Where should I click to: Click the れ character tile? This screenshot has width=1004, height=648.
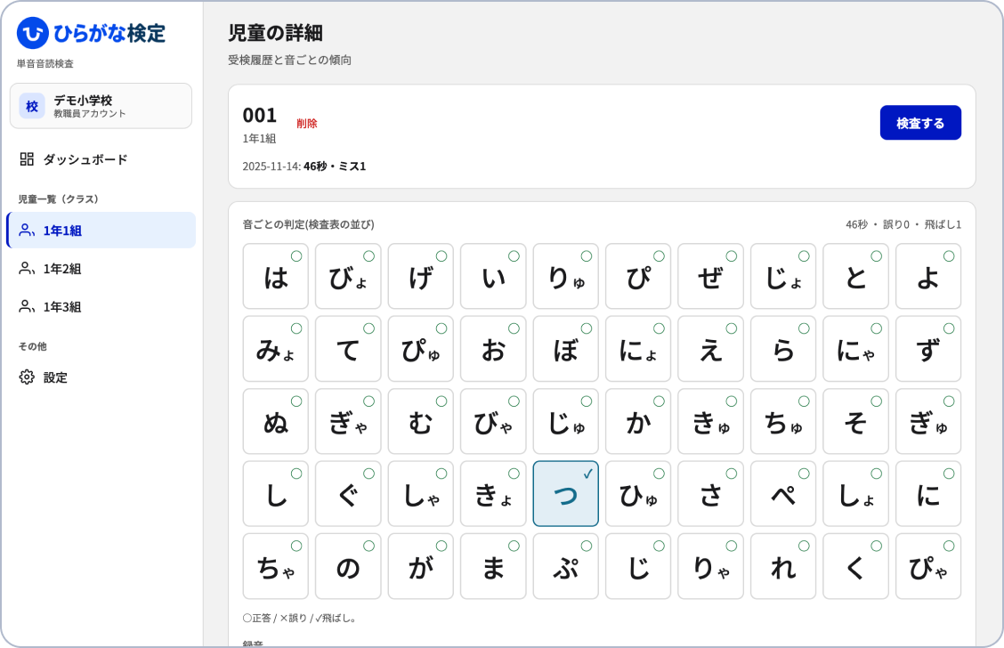pyautogui.click(x=783, y=566)
